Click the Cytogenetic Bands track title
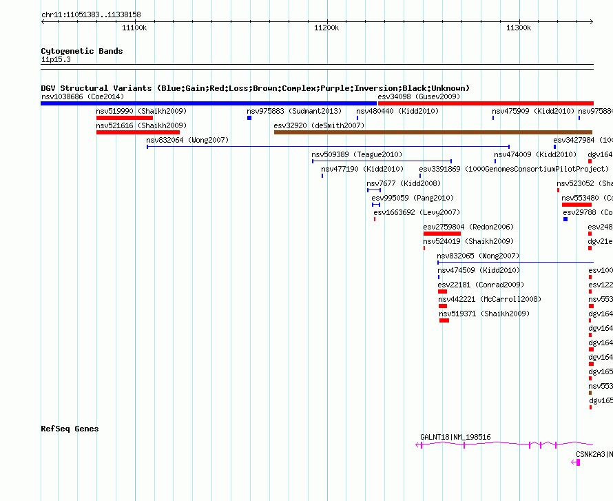Viewport: 613px width, 501px height. point(82,51)
